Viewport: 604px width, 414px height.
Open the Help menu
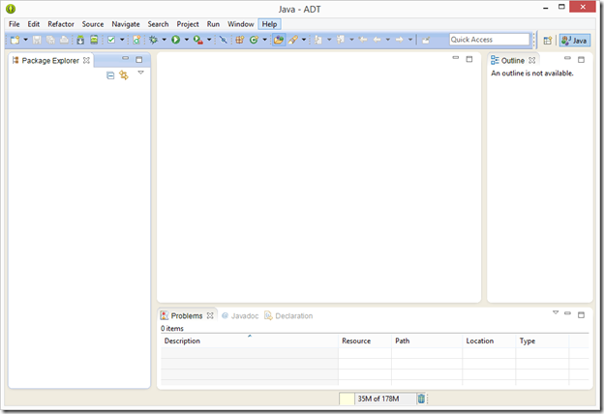(x=270, y=24)
